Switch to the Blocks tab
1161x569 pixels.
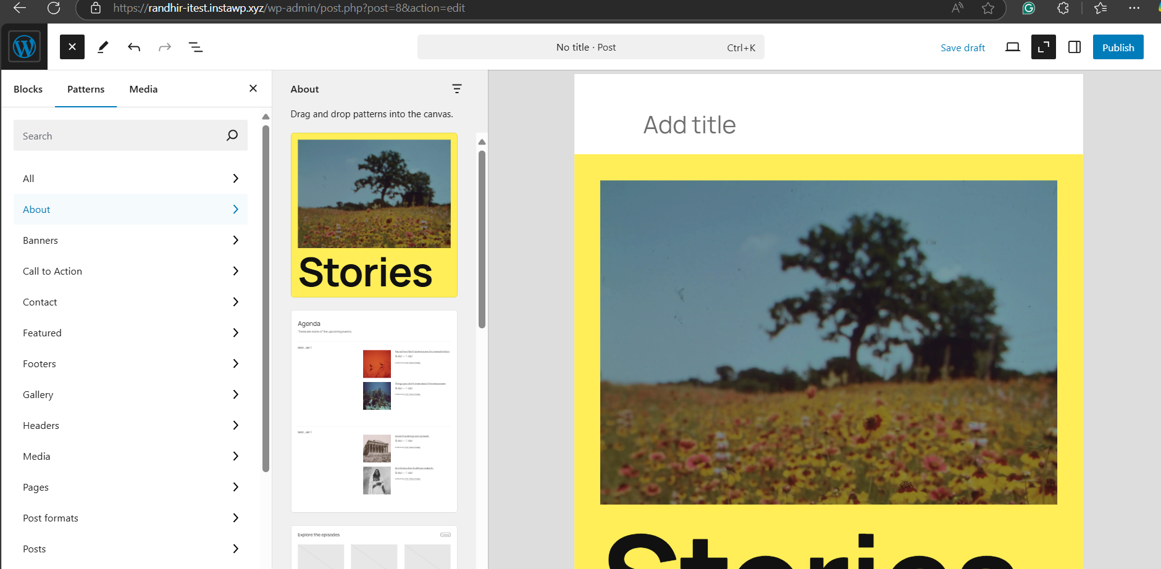point(28,89)
